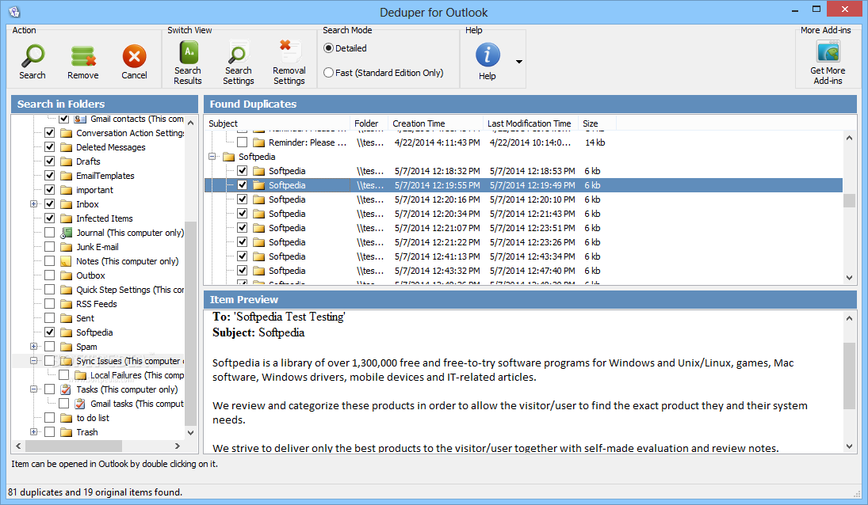Click the Journal folder icon
Screen dimensions: 868x505
pos(67,233)
